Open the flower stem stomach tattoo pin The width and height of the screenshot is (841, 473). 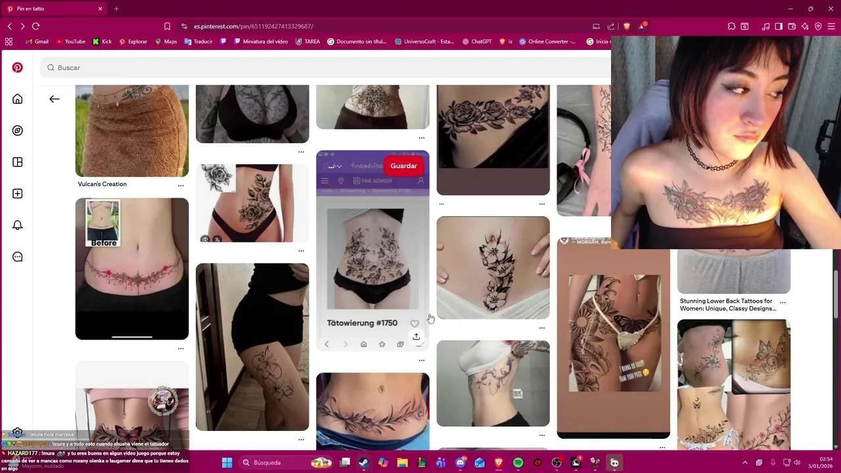pyautogui.click(x=493, y=268)
